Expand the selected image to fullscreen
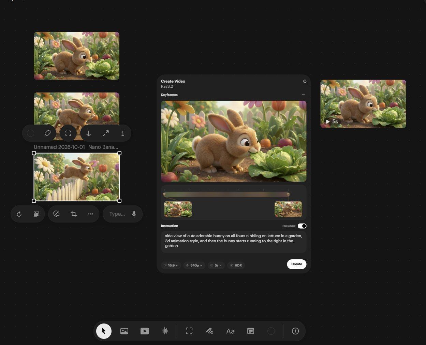This screenshot has height=345, width=426. pyautogui.click(x=106, y=133)
